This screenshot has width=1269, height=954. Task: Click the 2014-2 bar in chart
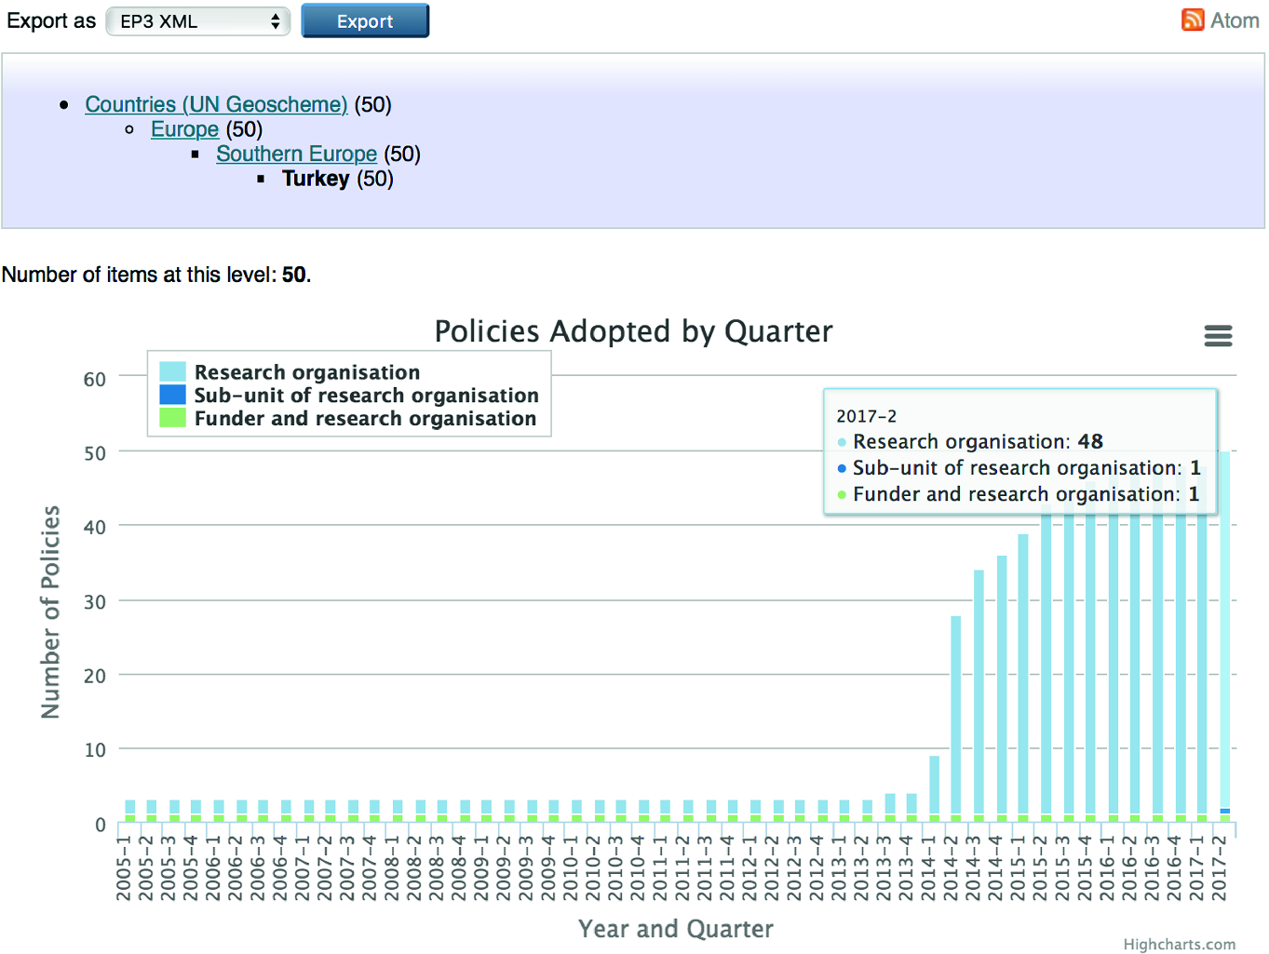tap(956, 719)
